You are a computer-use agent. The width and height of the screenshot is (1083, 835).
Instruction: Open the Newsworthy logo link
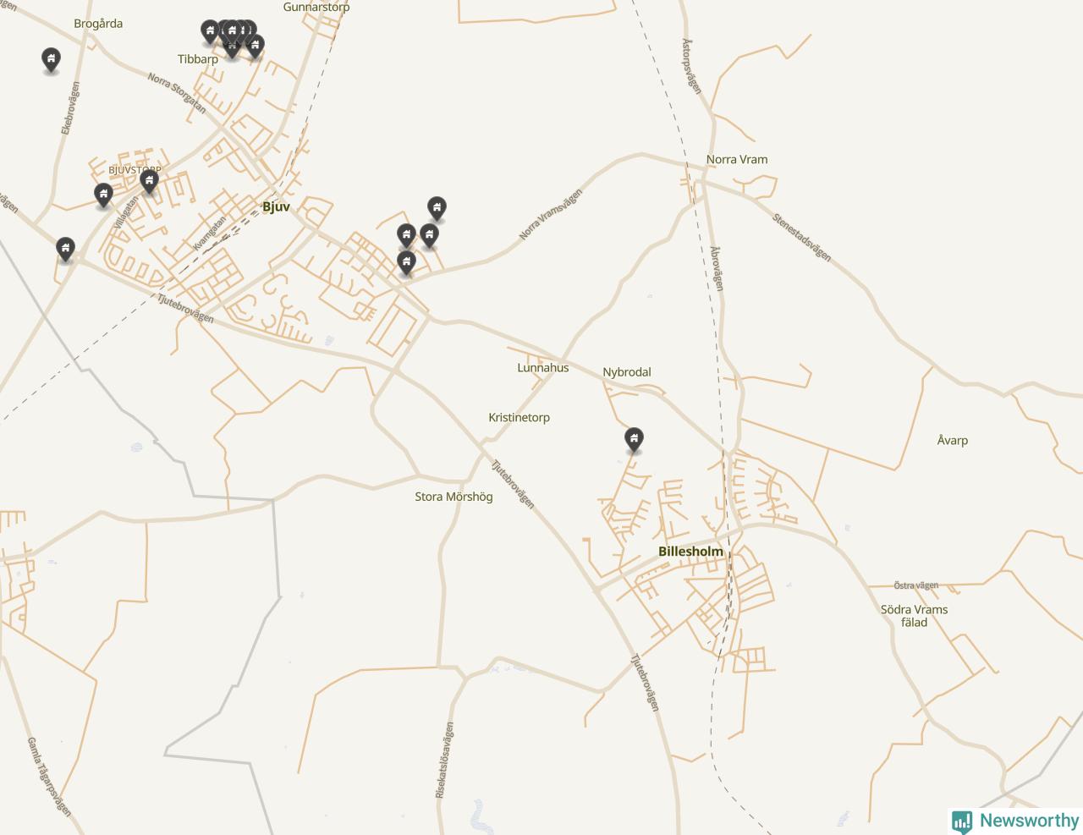pos(1015,821)
